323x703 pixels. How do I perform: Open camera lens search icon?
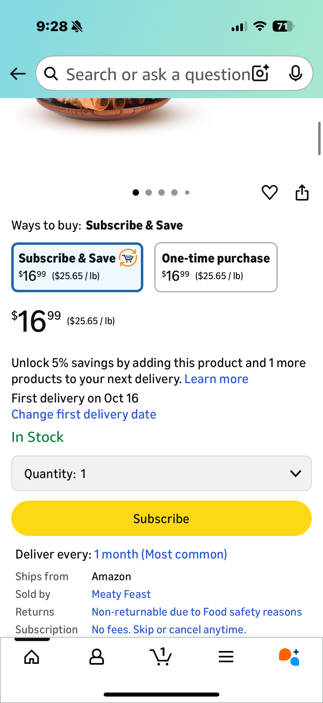261,73
